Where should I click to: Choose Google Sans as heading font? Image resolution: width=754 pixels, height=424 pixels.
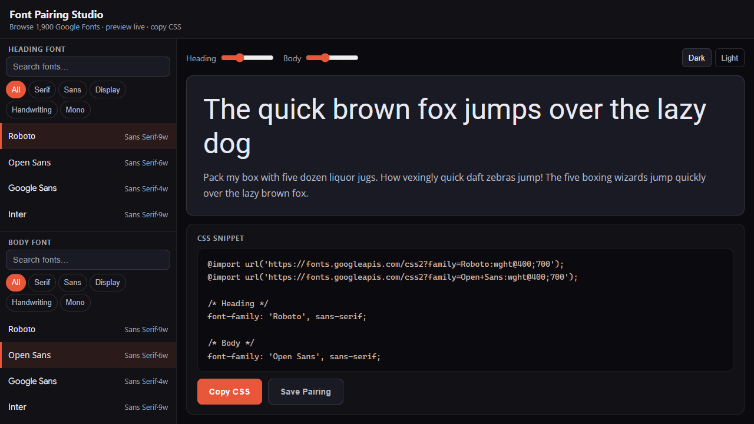(88, 188)
